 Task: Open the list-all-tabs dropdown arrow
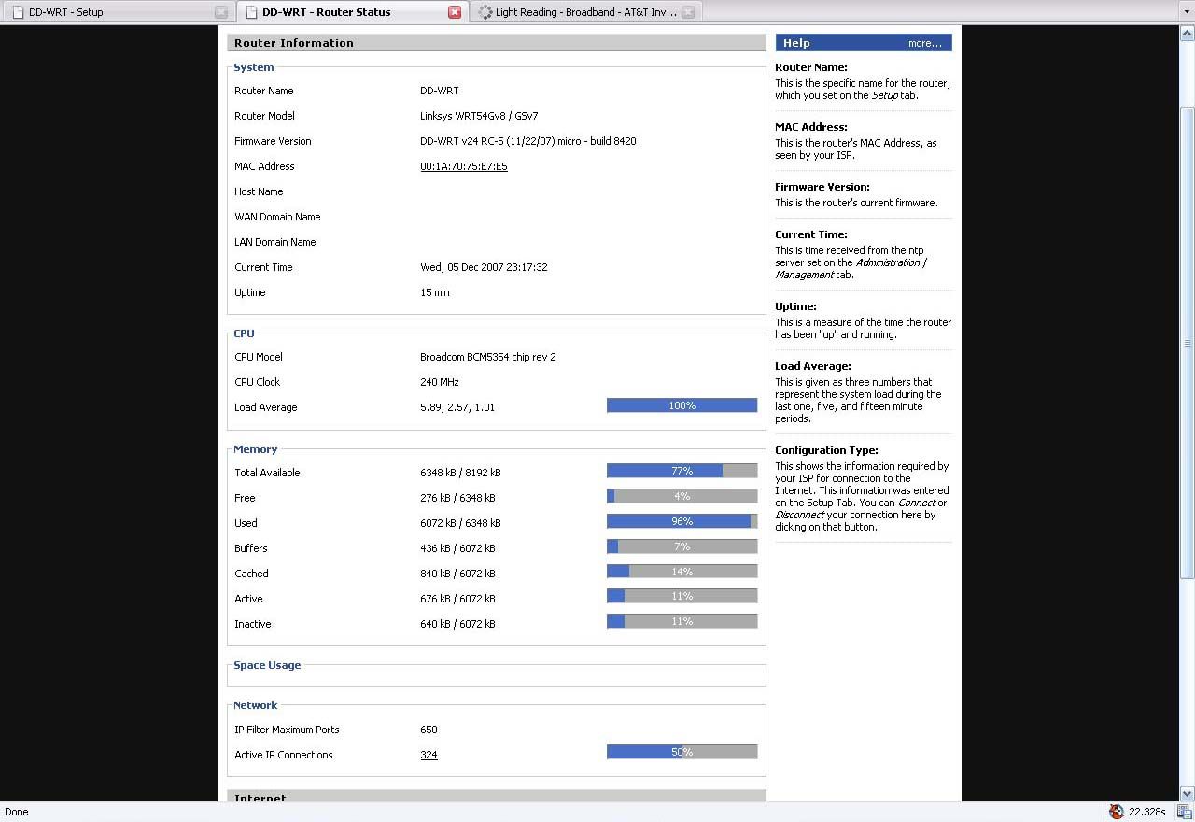pos(1185,12)
